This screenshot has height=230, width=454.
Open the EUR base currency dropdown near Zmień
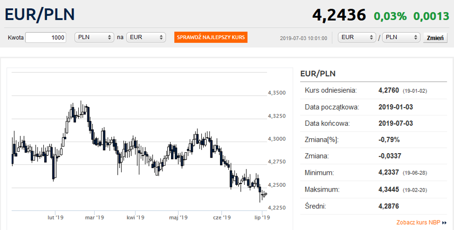tap(357, 37)
